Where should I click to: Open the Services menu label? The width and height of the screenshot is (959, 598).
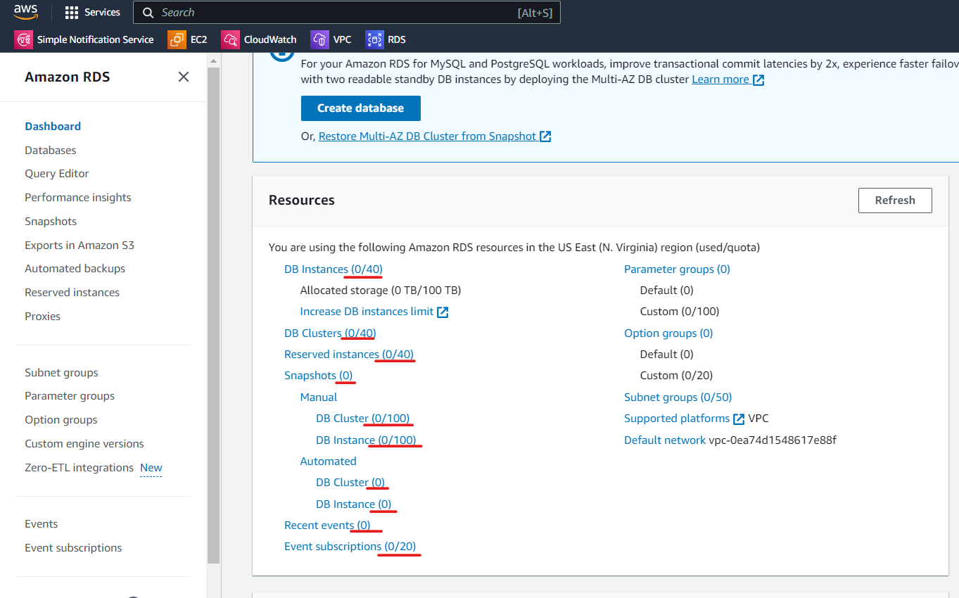point(102,12)
